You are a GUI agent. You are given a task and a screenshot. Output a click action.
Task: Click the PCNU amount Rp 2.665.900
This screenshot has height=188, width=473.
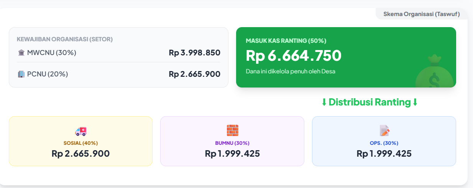click(194, 74)
